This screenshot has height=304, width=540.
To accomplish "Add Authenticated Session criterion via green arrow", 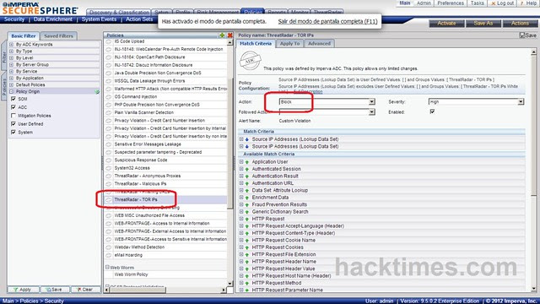I will (247, 169).
